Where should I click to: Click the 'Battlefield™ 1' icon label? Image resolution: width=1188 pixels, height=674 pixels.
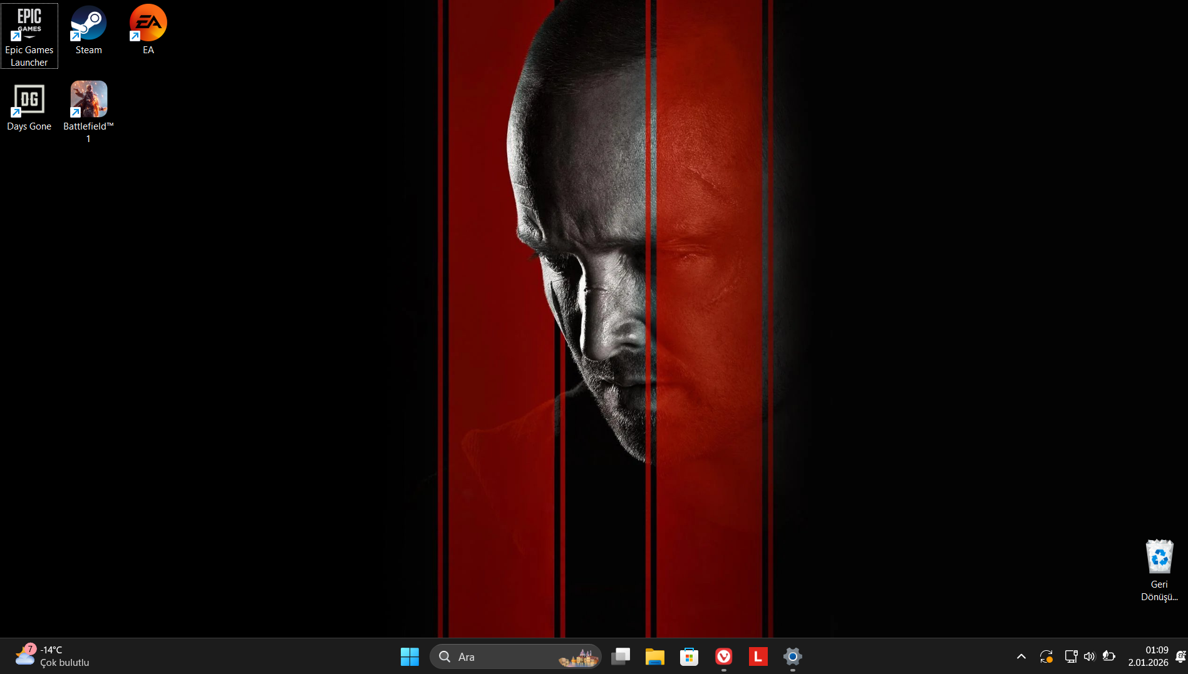88,133
